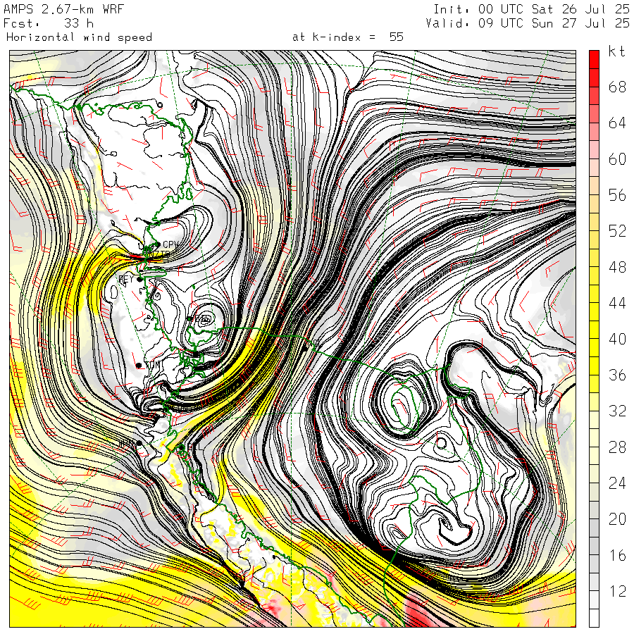
Task: Click the "kt" unit label above the colorbar
Action: tap(616, 51)
